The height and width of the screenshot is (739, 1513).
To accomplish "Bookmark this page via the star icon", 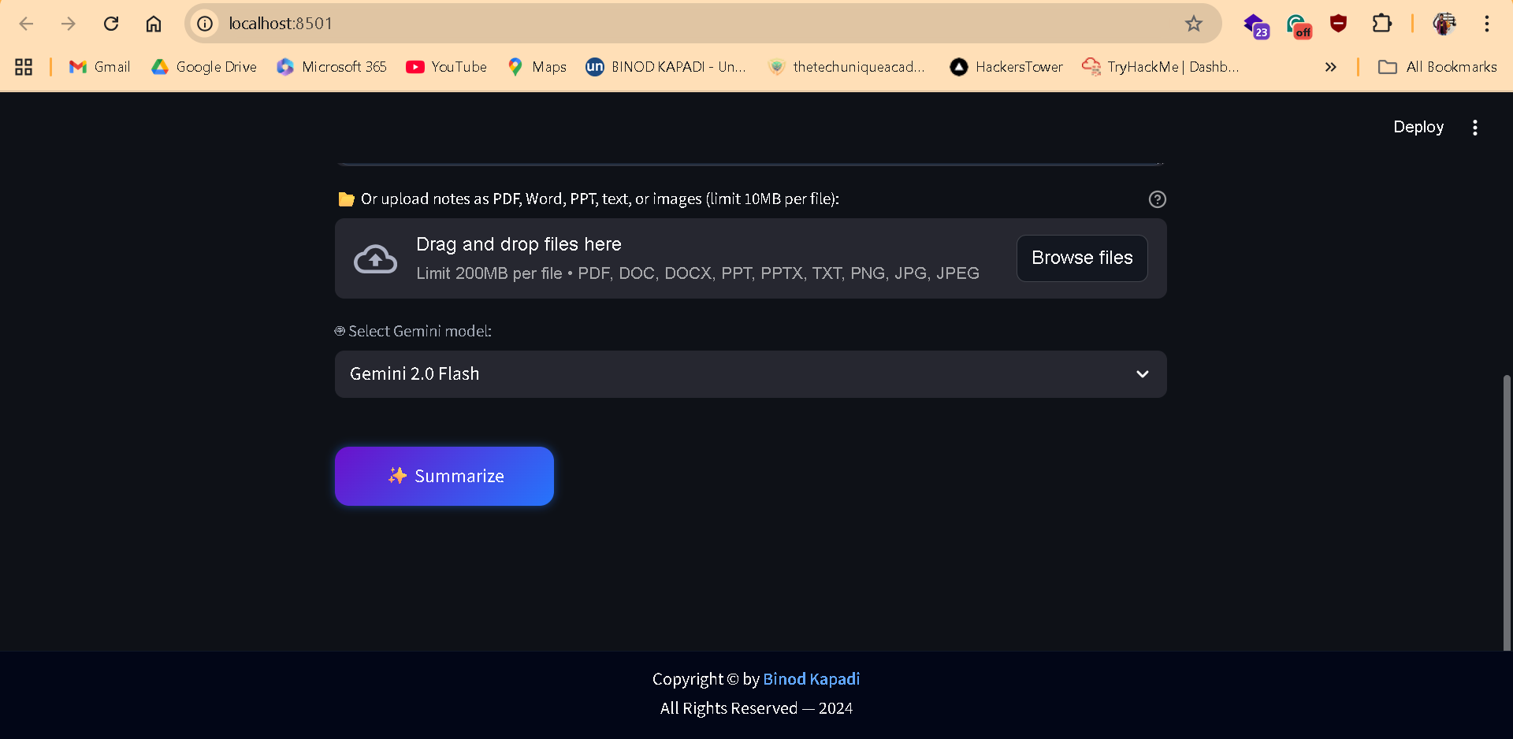I will (1194, 24).
